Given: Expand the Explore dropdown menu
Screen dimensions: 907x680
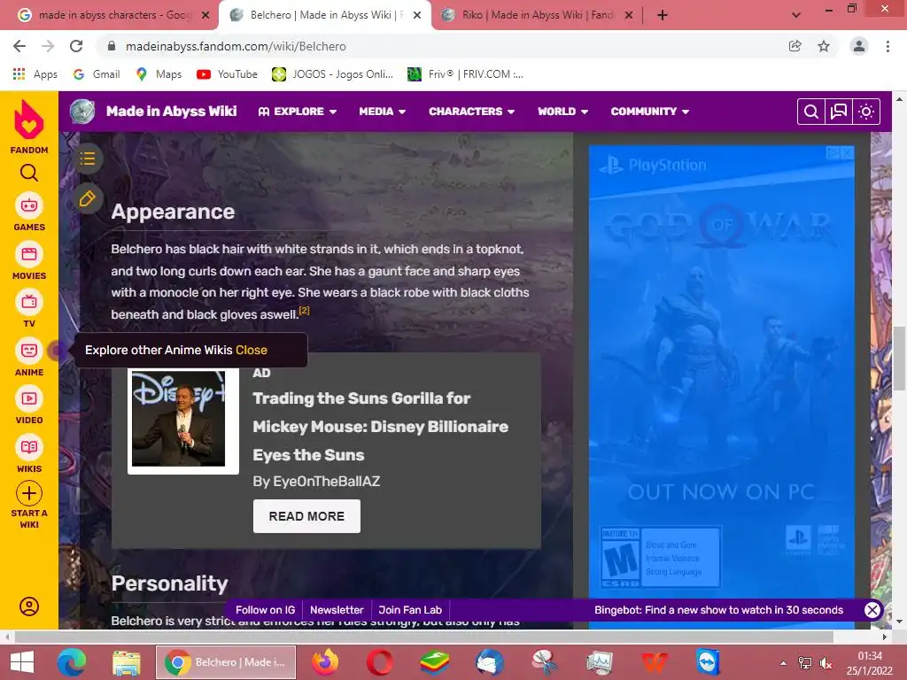Looking at the screenshot, I should coord(298,112).
